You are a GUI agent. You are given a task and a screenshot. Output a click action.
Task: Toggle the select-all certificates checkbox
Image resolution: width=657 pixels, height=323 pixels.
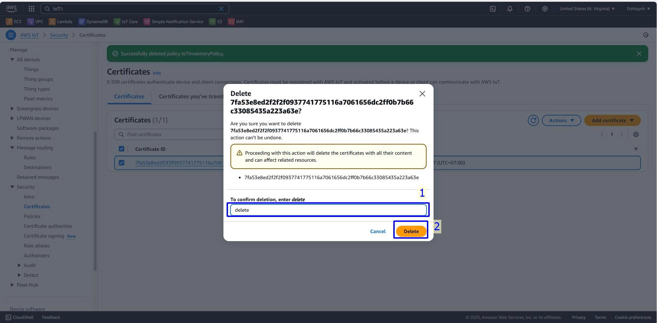click(122, 149)
